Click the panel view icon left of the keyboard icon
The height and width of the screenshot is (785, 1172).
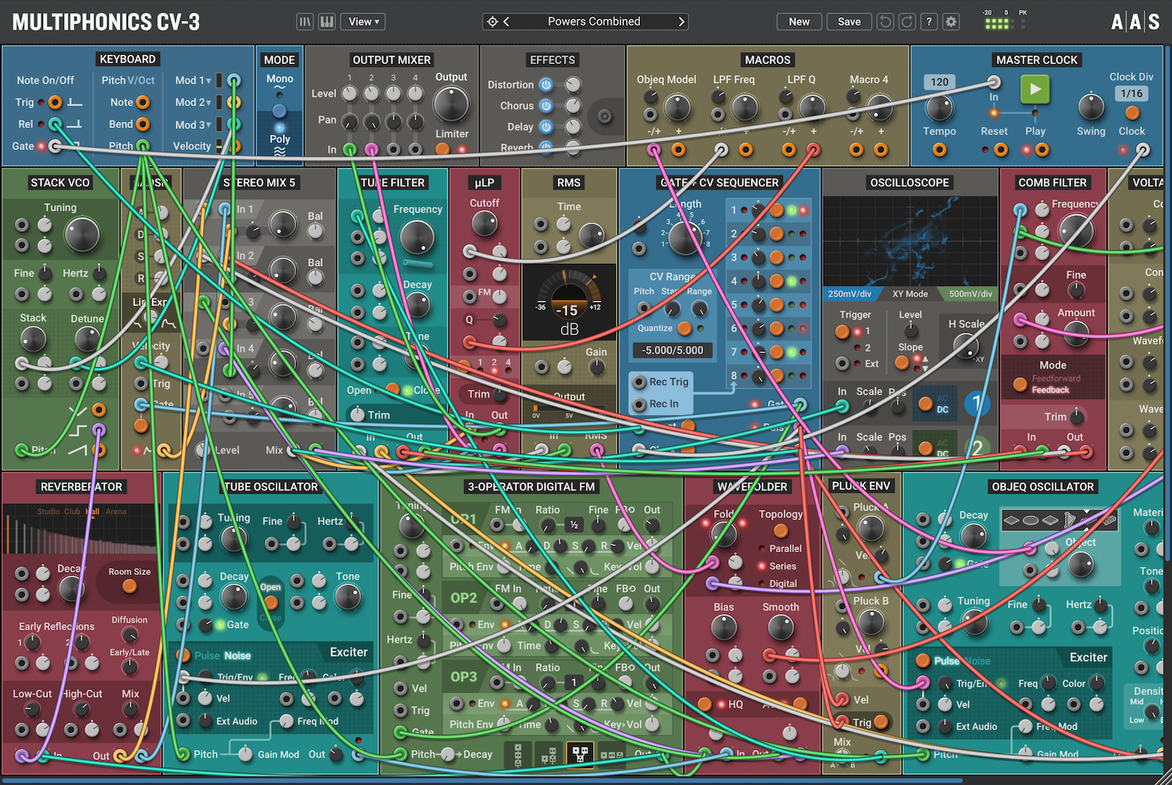tap(305, 22)
